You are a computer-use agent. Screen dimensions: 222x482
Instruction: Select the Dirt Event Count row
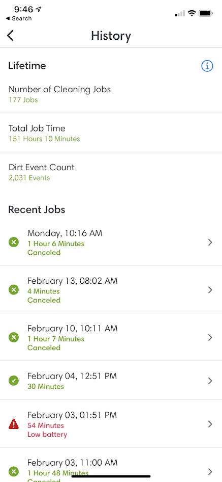point(111,172)
